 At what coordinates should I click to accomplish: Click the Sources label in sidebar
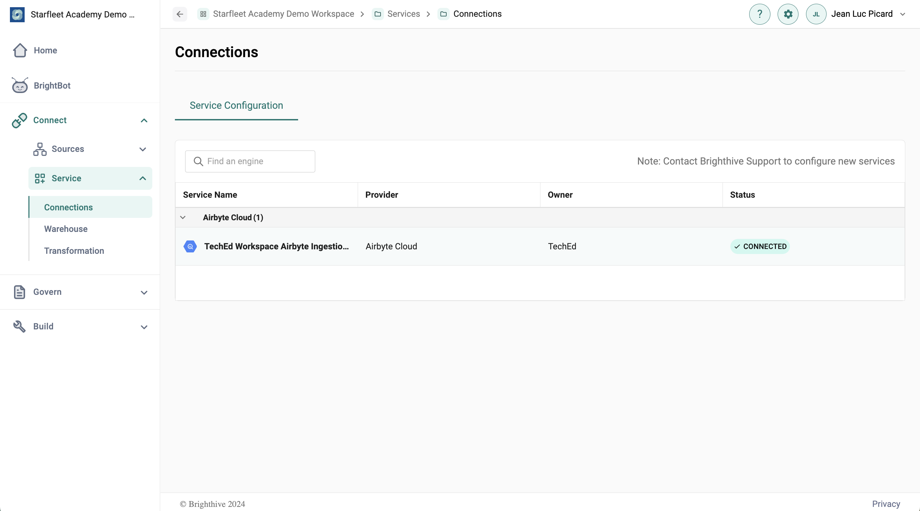68,149
